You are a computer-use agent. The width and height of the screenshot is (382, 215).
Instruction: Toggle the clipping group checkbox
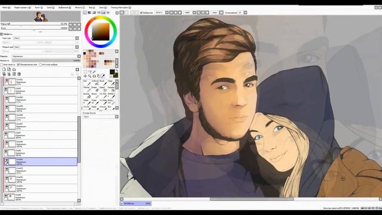coord(19,64)
